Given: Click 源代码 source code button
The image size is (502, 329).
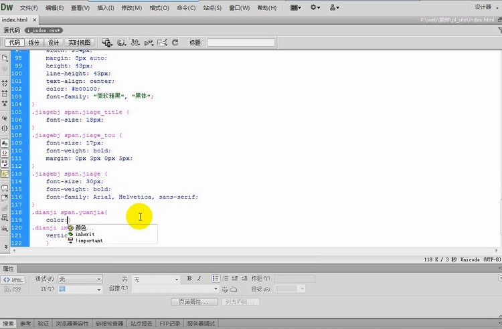Looking at the screenshot, I should (11, 30).
